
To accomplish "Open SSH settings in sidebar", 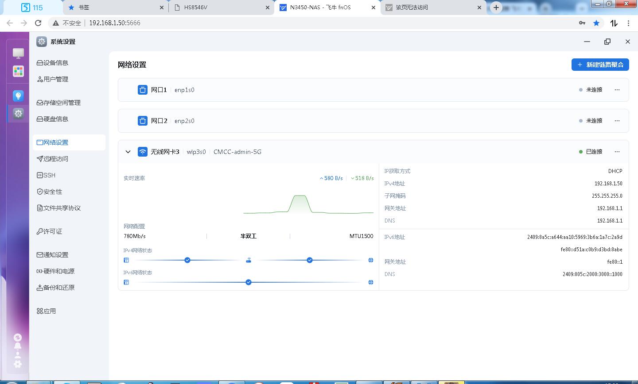I will point(49,175).
